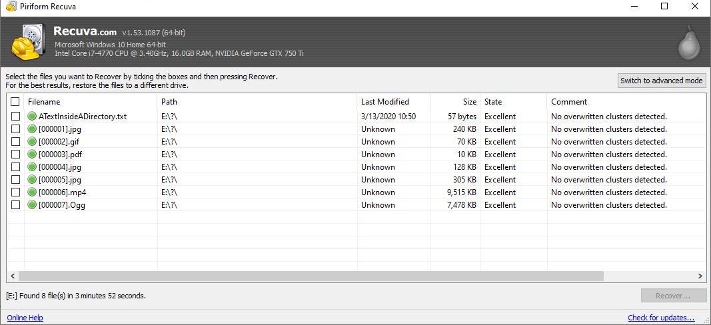Click green status dot for [000003].pdf
The width and height of the screenshot is (711, 325).
click(32, 155)
